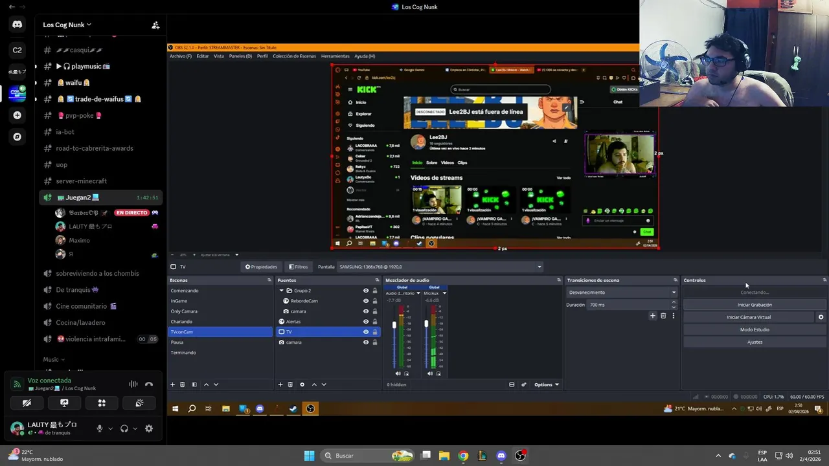Toggle visibility of Grupo 2 source
The image size is (829, 466).
366,291
